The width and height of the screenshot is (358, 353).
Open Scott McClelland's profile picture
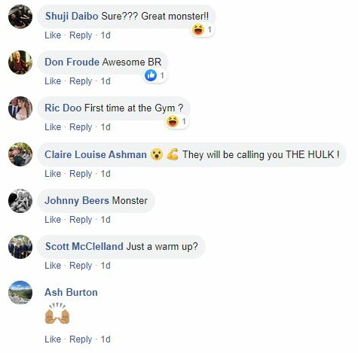point(20,247)
